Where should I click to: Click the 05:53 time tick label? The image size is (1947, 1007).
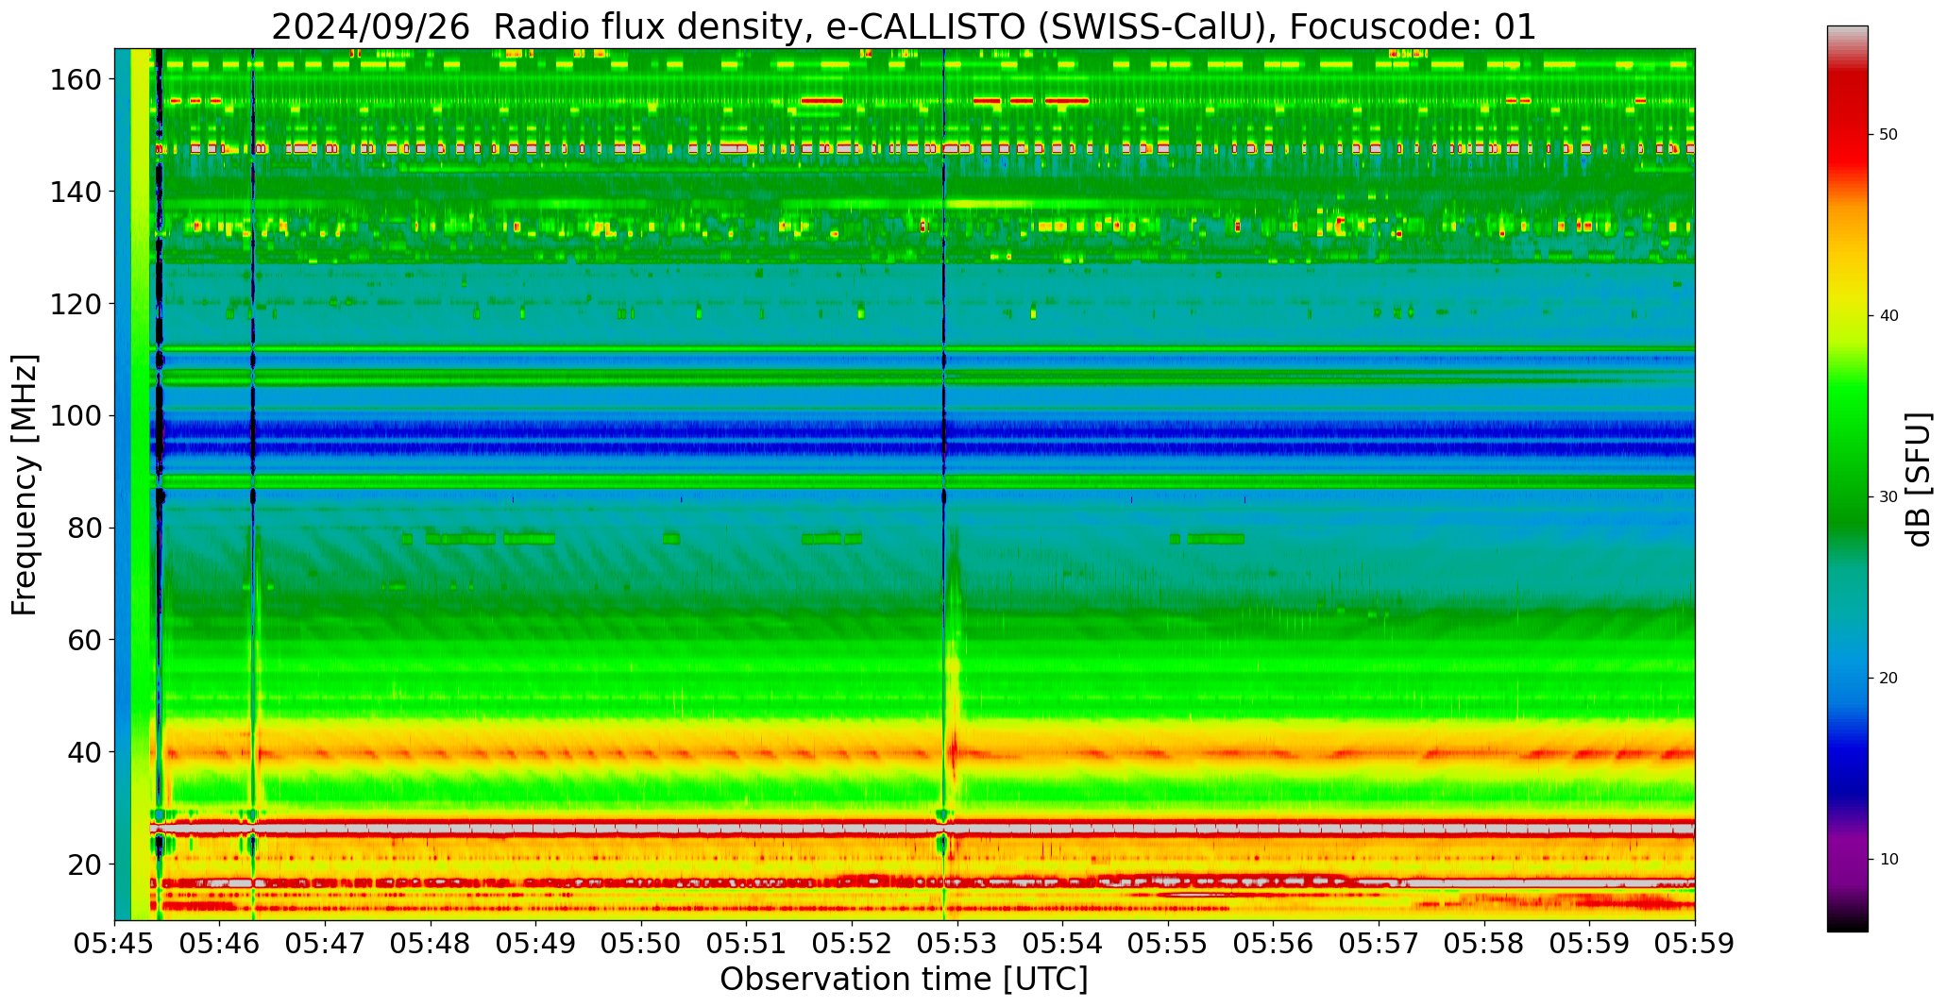[957, 944]
